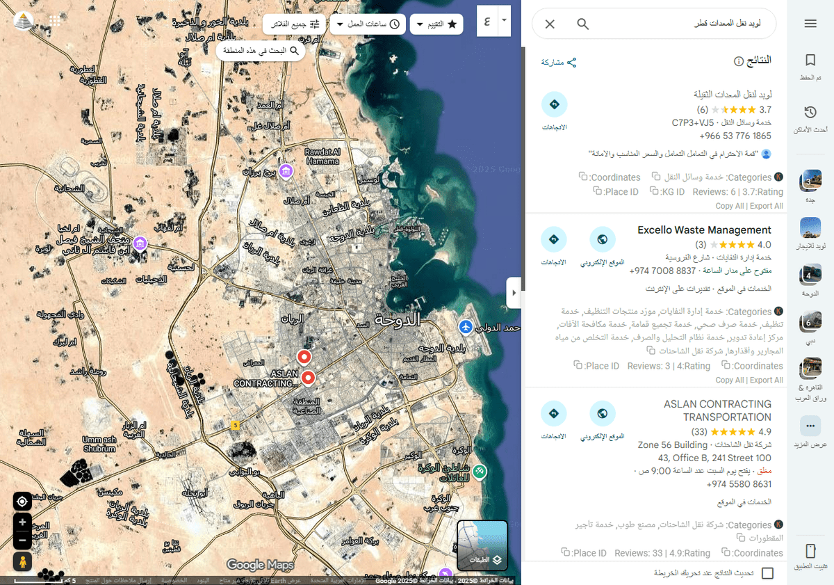
Task: Open directions for Excello Waste Management
Action: click(x=554, y=239)
